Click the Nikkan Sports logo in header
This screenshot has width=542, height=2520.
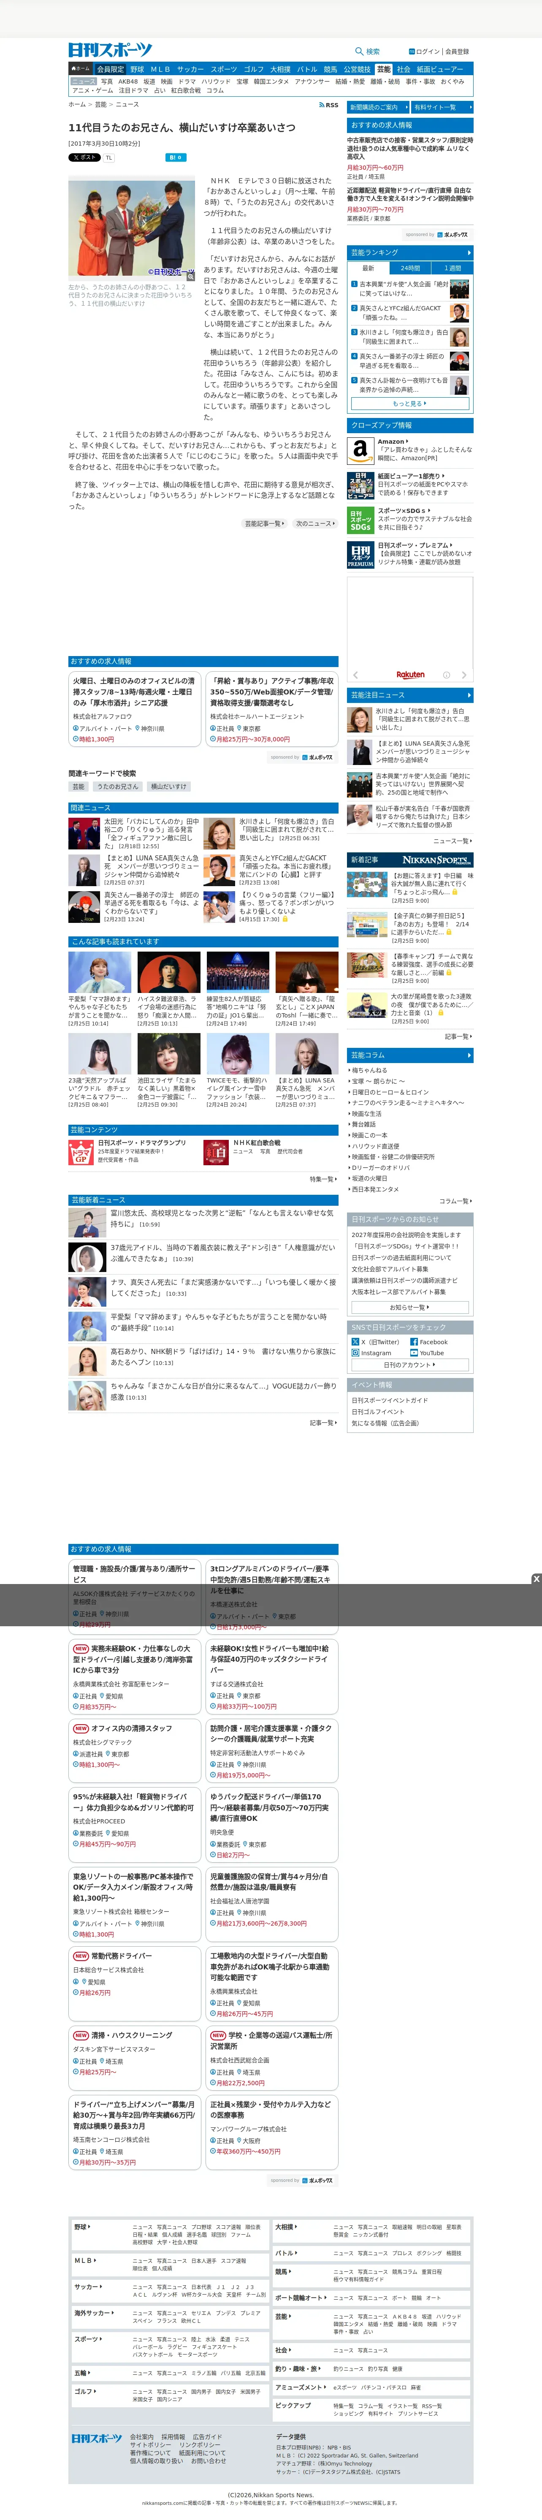click(x=111, y=50)
